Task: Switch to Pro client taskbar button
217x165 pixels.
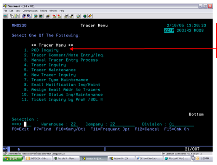Action: [x=66, y=158]
